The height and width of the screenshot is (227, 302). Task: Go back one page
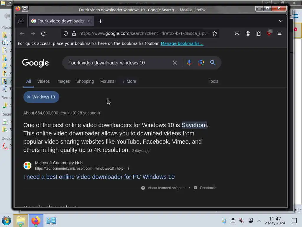point(22,34)
